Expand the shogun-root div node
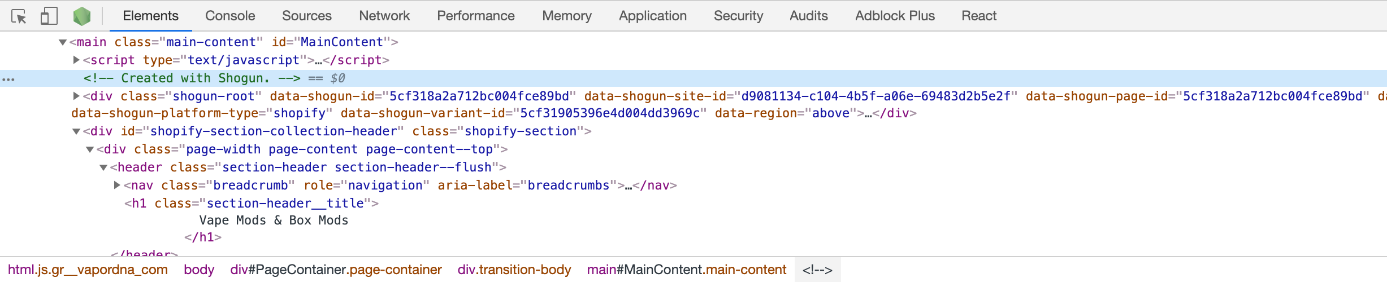This screenshot has width=1387, height=282. (76, 96)
